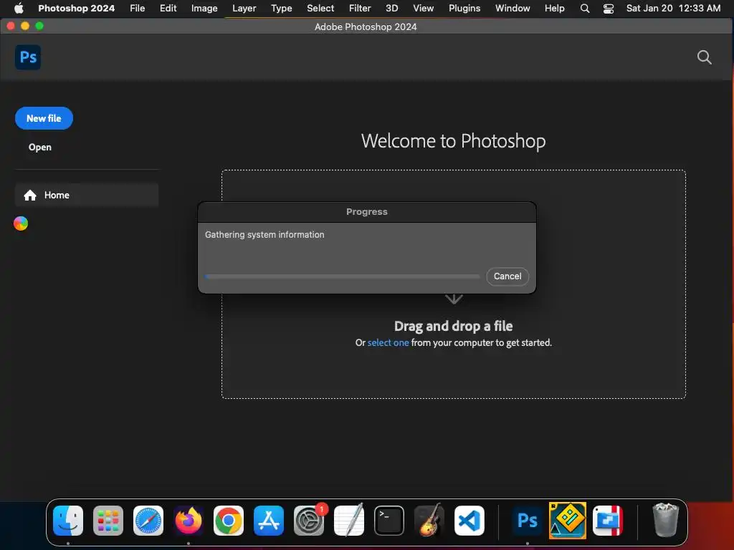734x550 pixels.
Task: Open the blue and red window app in dock
Action: click(x=608, y=520)
